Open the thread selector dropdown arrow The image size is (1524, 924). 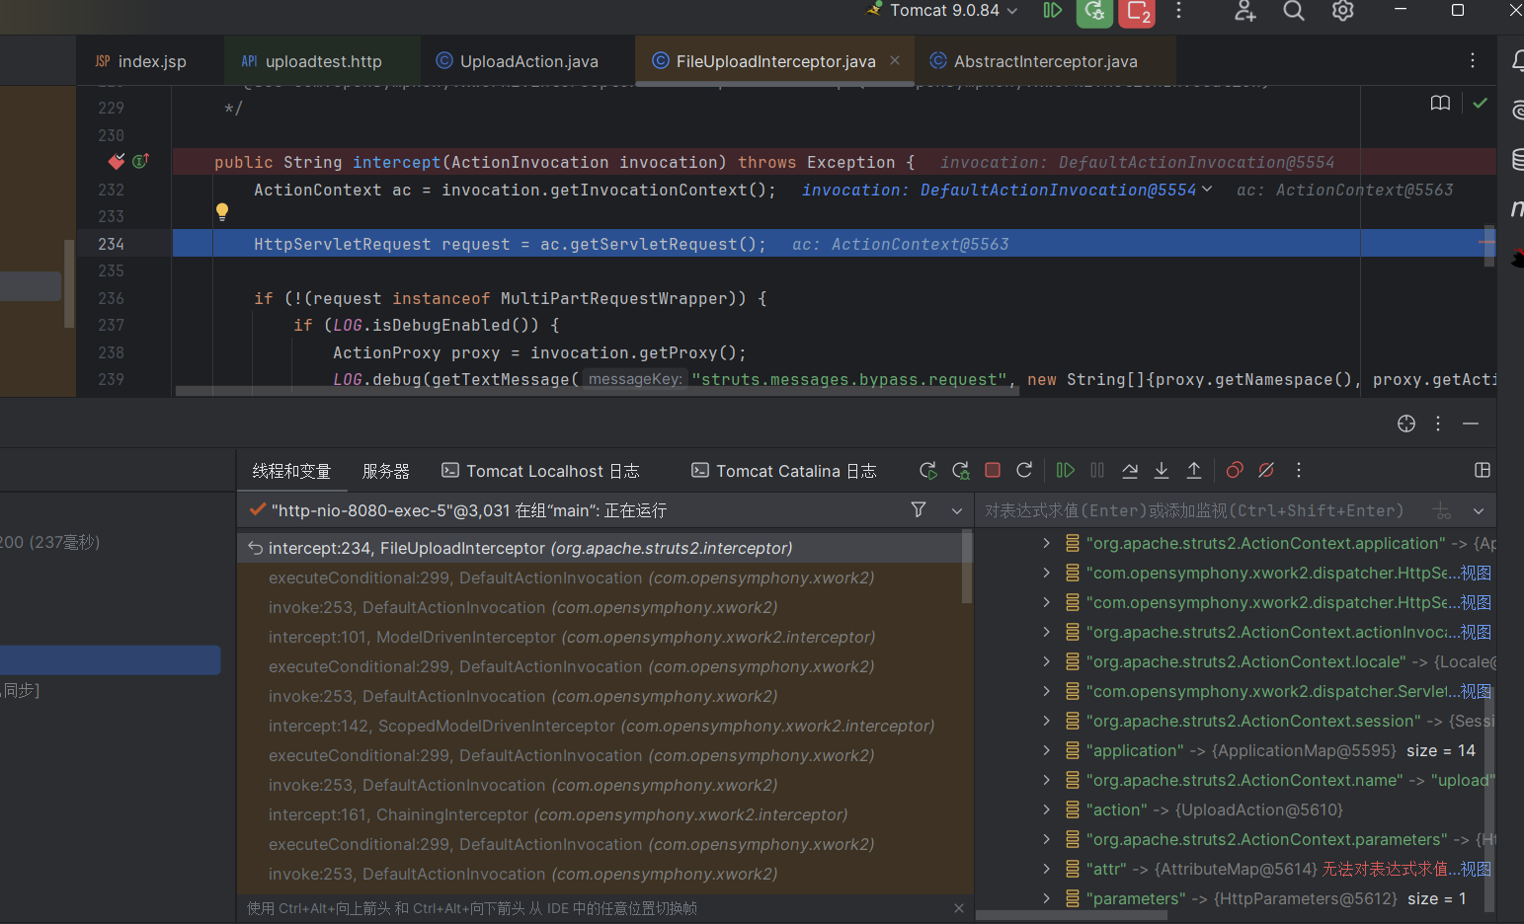click(x=956, y=510)
